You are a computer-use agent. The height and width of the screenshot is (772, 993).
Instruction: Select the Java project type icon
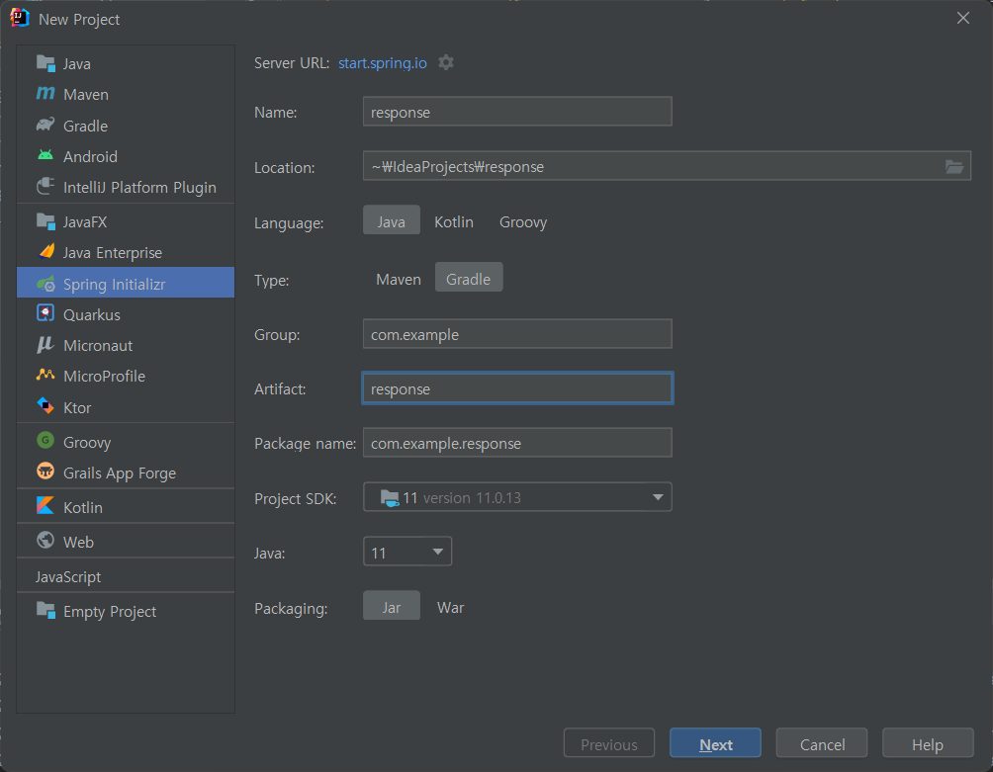45,63
